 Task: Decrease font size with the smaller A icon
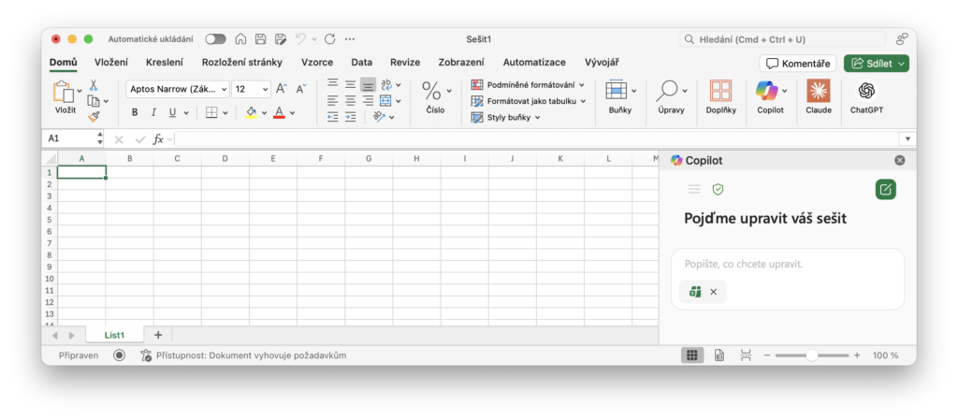(300, 89)
